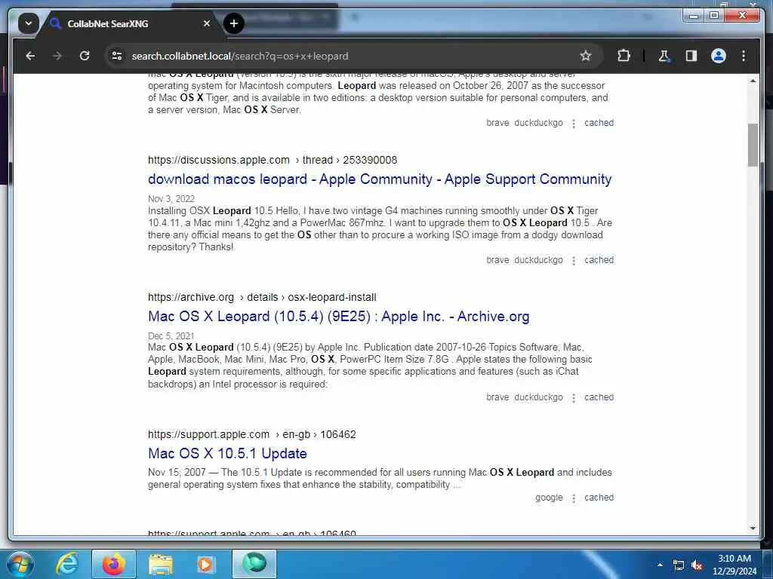Open Chrome Labs flask icon
The height and width of the screenshot is (579, 773).
pos(664,56)
